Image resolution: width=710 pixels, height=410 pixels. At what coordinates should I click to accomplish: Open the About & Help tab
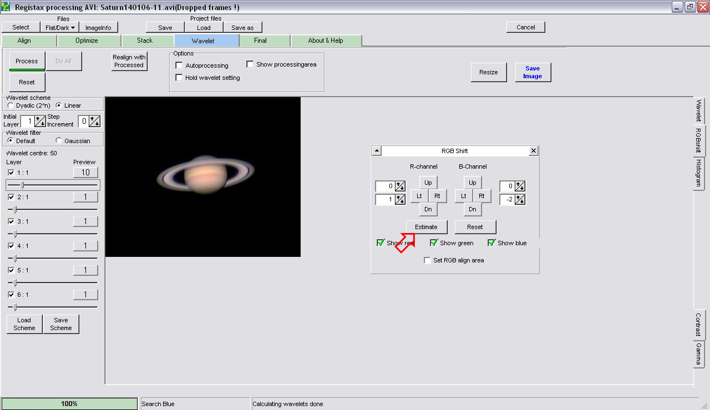(326, 41)
